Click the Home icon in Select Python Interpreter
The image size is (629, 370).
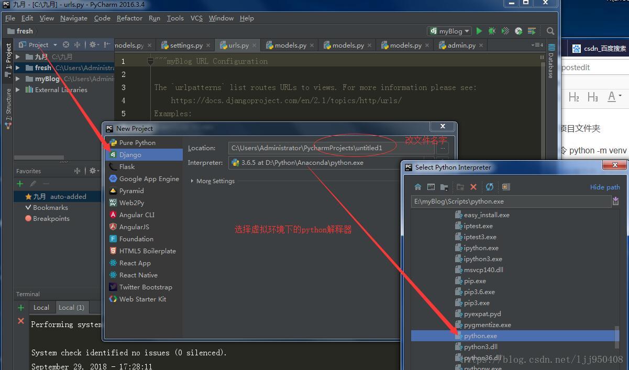[417, 187]
